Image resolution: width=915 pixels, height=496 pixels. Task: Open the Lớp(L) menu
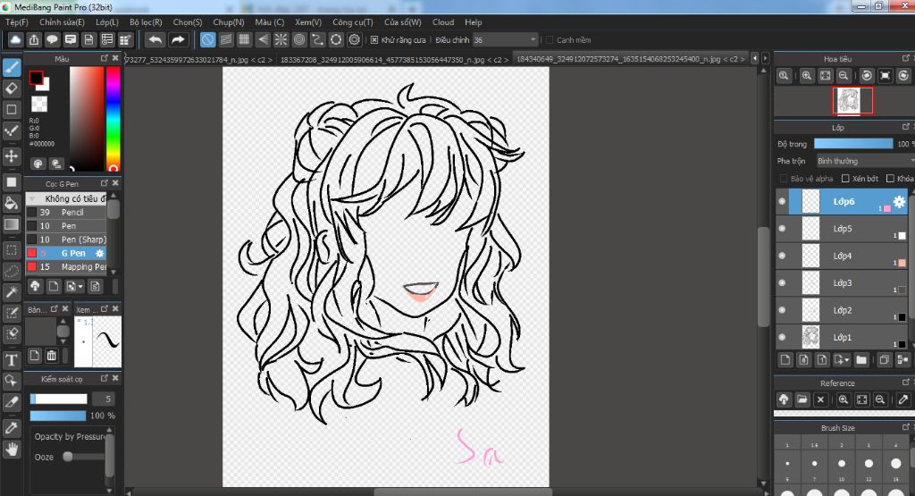pyautogui.click(x=107, y=22)
